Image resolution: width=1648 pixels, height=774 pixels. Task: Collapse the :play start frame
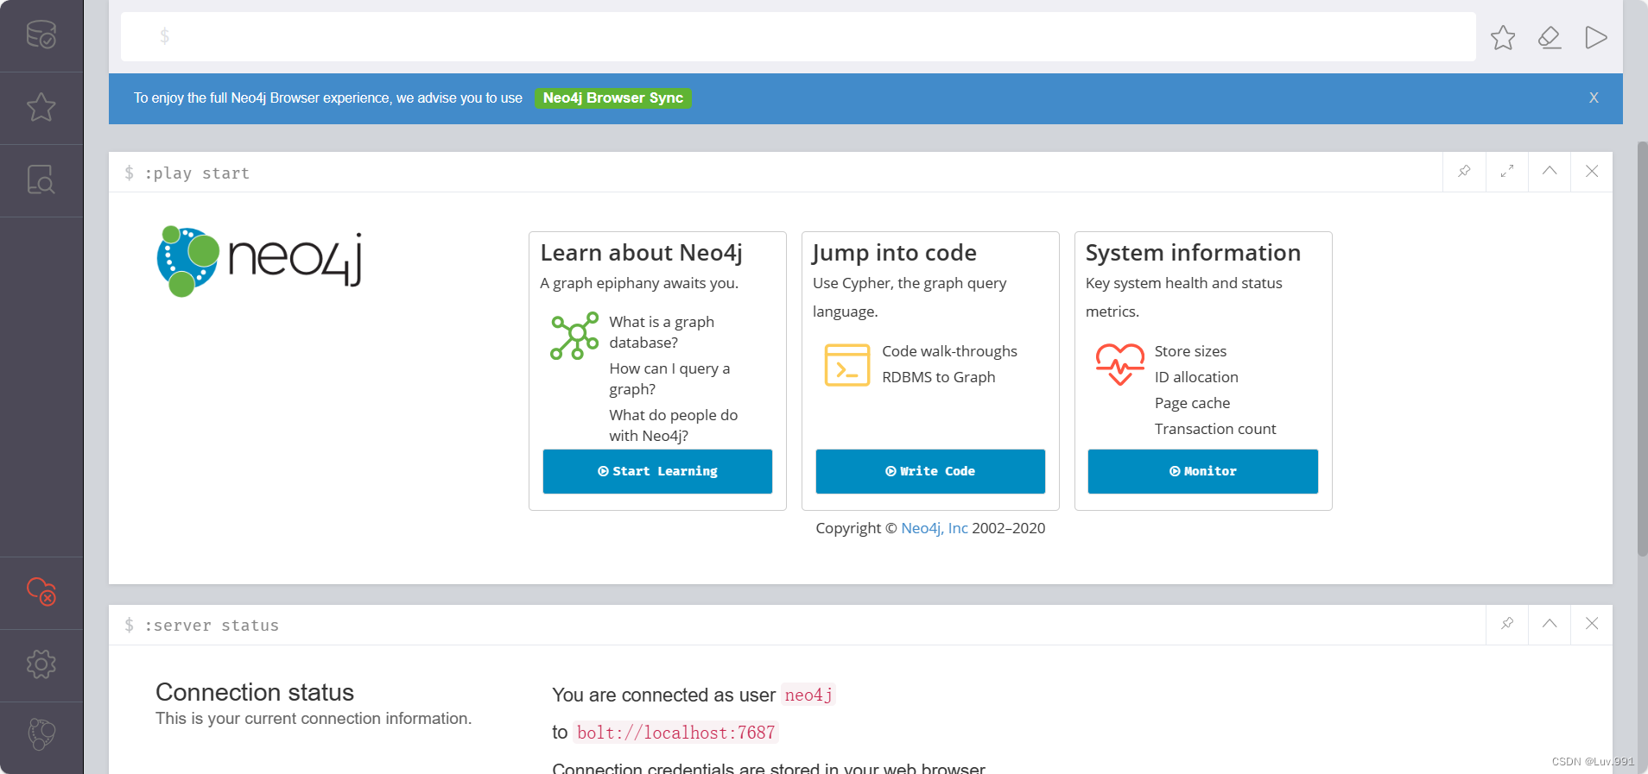[1550, 172]
